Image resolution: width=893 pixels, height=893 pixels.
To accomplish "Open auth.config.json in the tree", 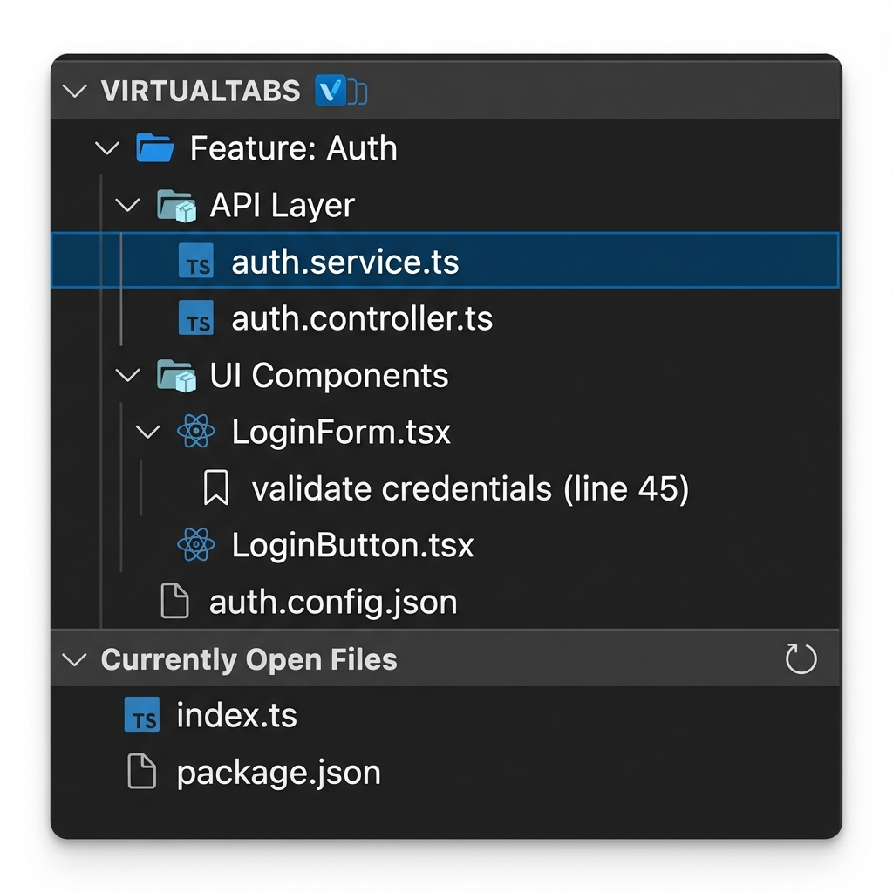I will point(332,603).
